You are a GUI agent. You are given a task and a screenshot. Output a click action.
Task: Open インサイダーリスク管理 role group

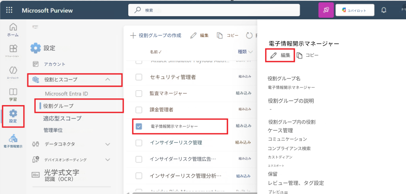click(176, 143)
